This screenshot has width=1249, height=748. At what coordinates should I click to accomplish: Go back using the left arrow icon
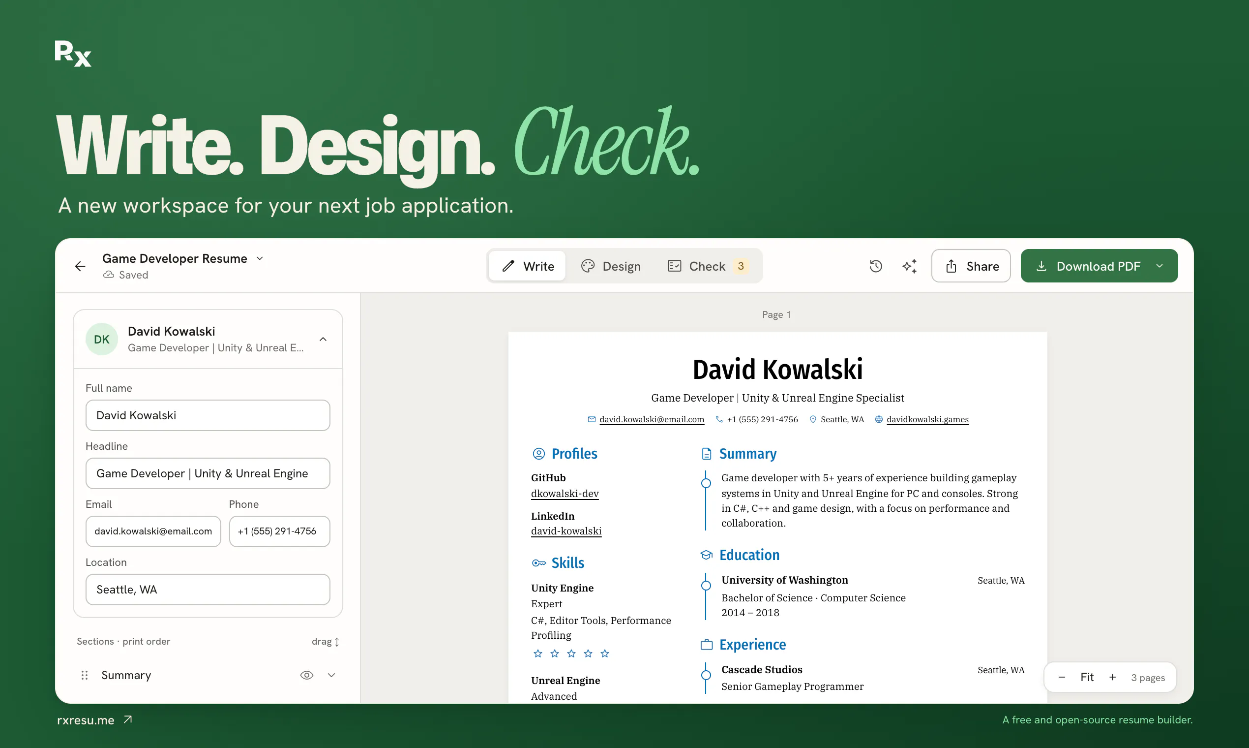(x=80, y=266)
